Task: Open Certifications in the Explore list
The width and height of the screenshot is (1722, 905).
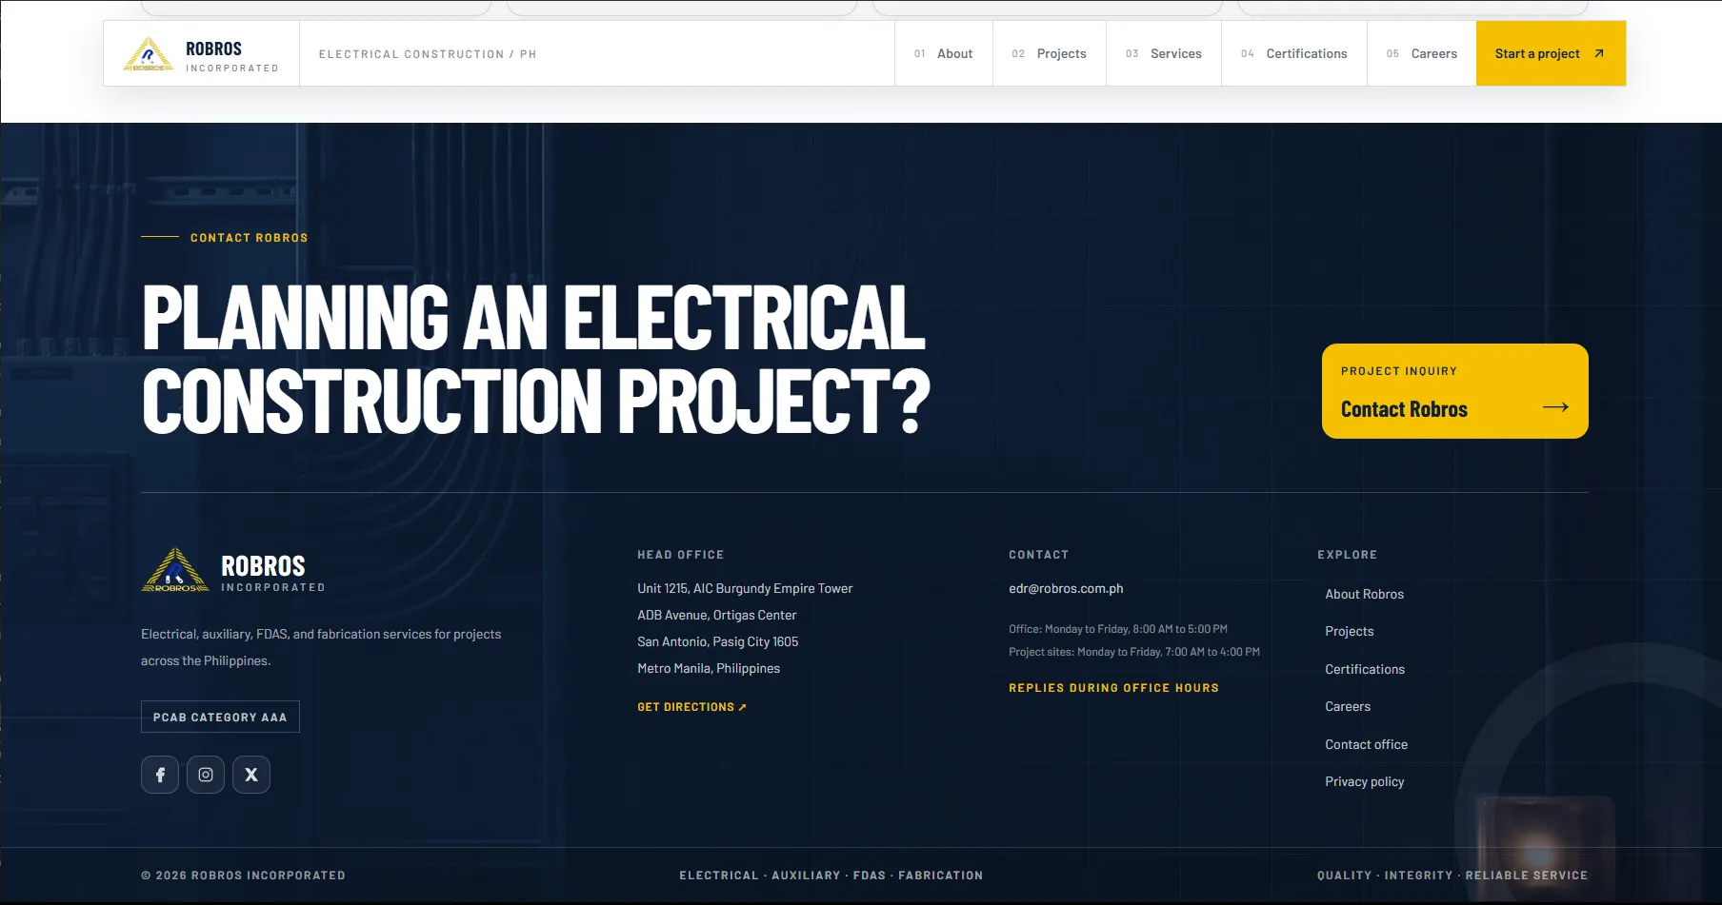Action: coord(1364,670)
